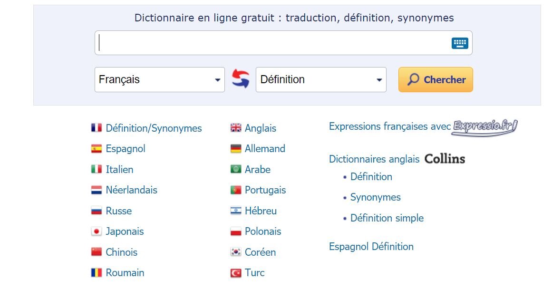Image resolution: width=552 pixels, height=289 pixels.
Task: Open the Espagnol Définition link
Action: tap(371, 247)
